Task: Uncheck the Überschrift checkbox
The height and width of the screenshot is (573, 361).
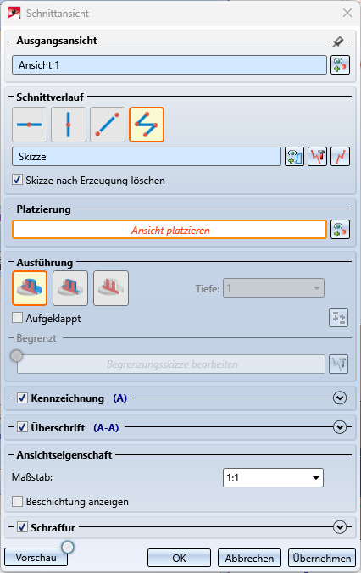Action: [22, 427]
